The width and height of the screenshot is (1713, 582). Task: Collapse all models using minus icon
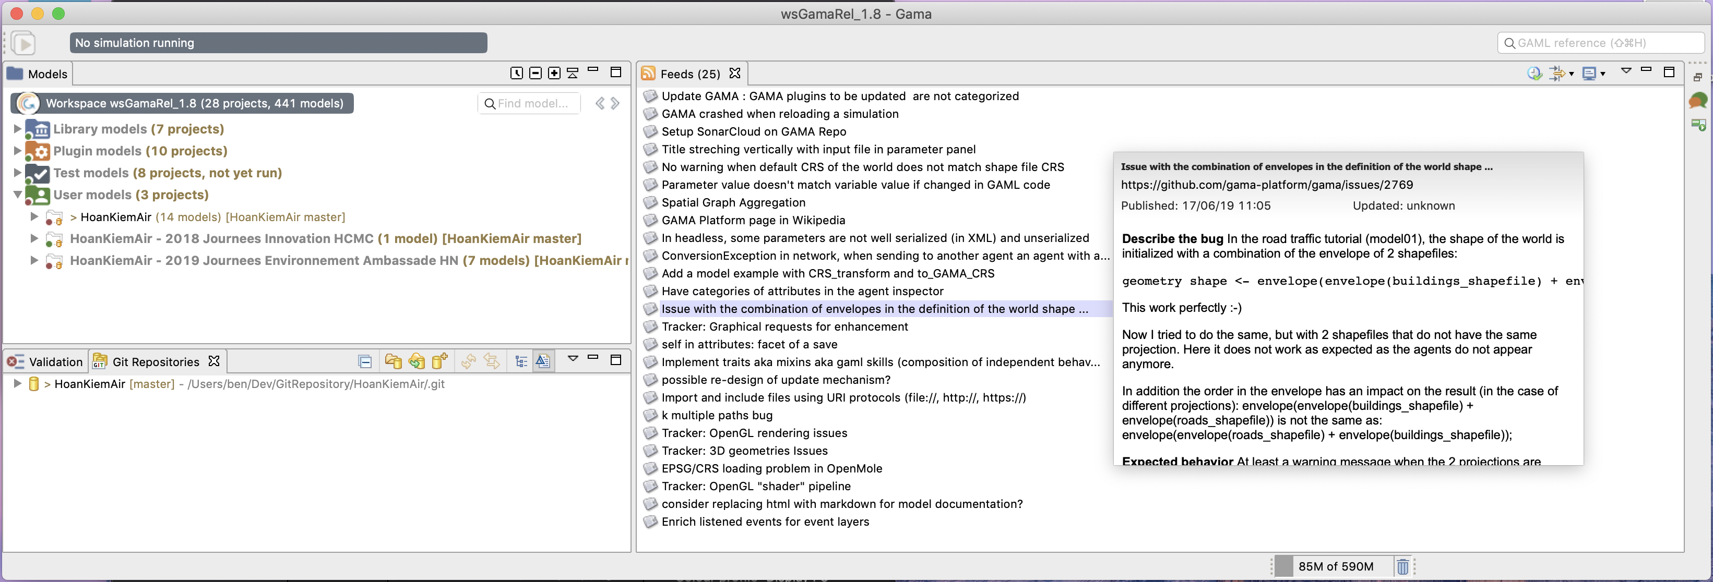coord(536,73)
